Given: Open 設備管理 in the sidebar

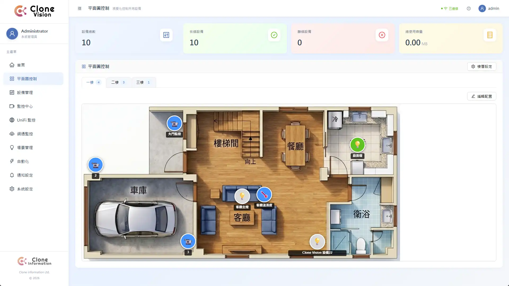Looking at the screenshot, I should 25,92.
